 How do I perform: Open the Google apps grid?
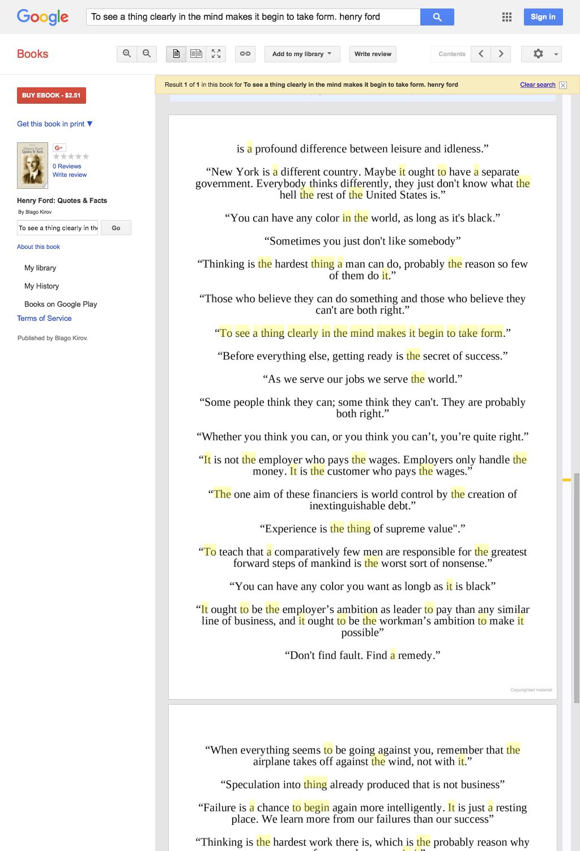[507, 17]
